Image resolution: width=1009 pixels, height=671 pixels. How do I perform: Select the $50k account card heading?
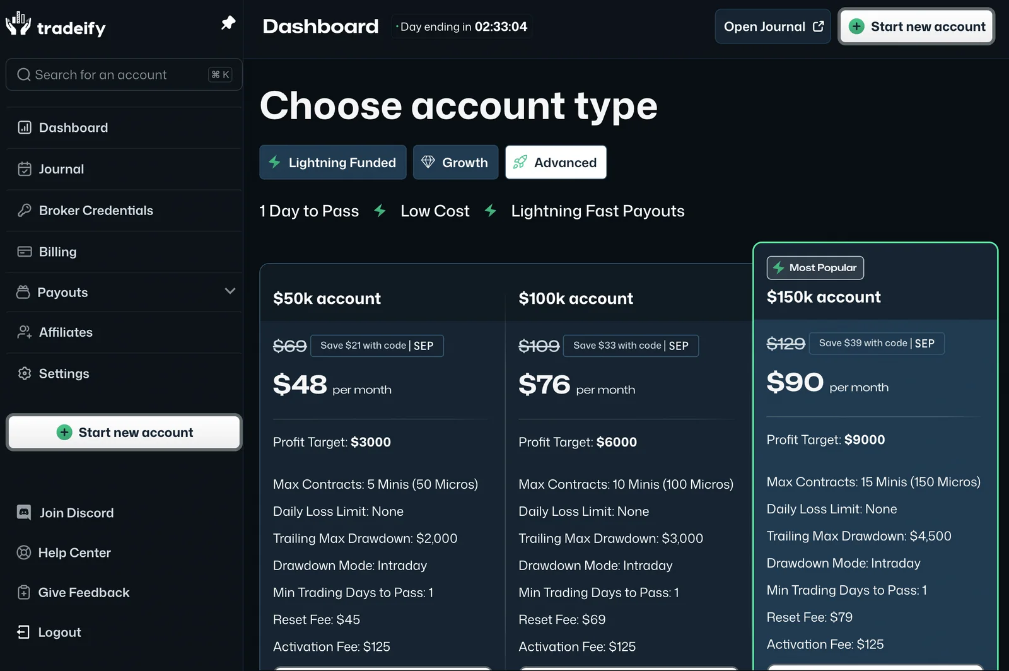[327, 298]
